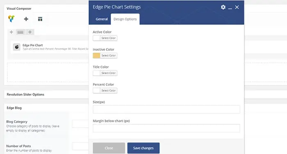Click the Save changes button
287x154 pixels.
tap(143, 148)
